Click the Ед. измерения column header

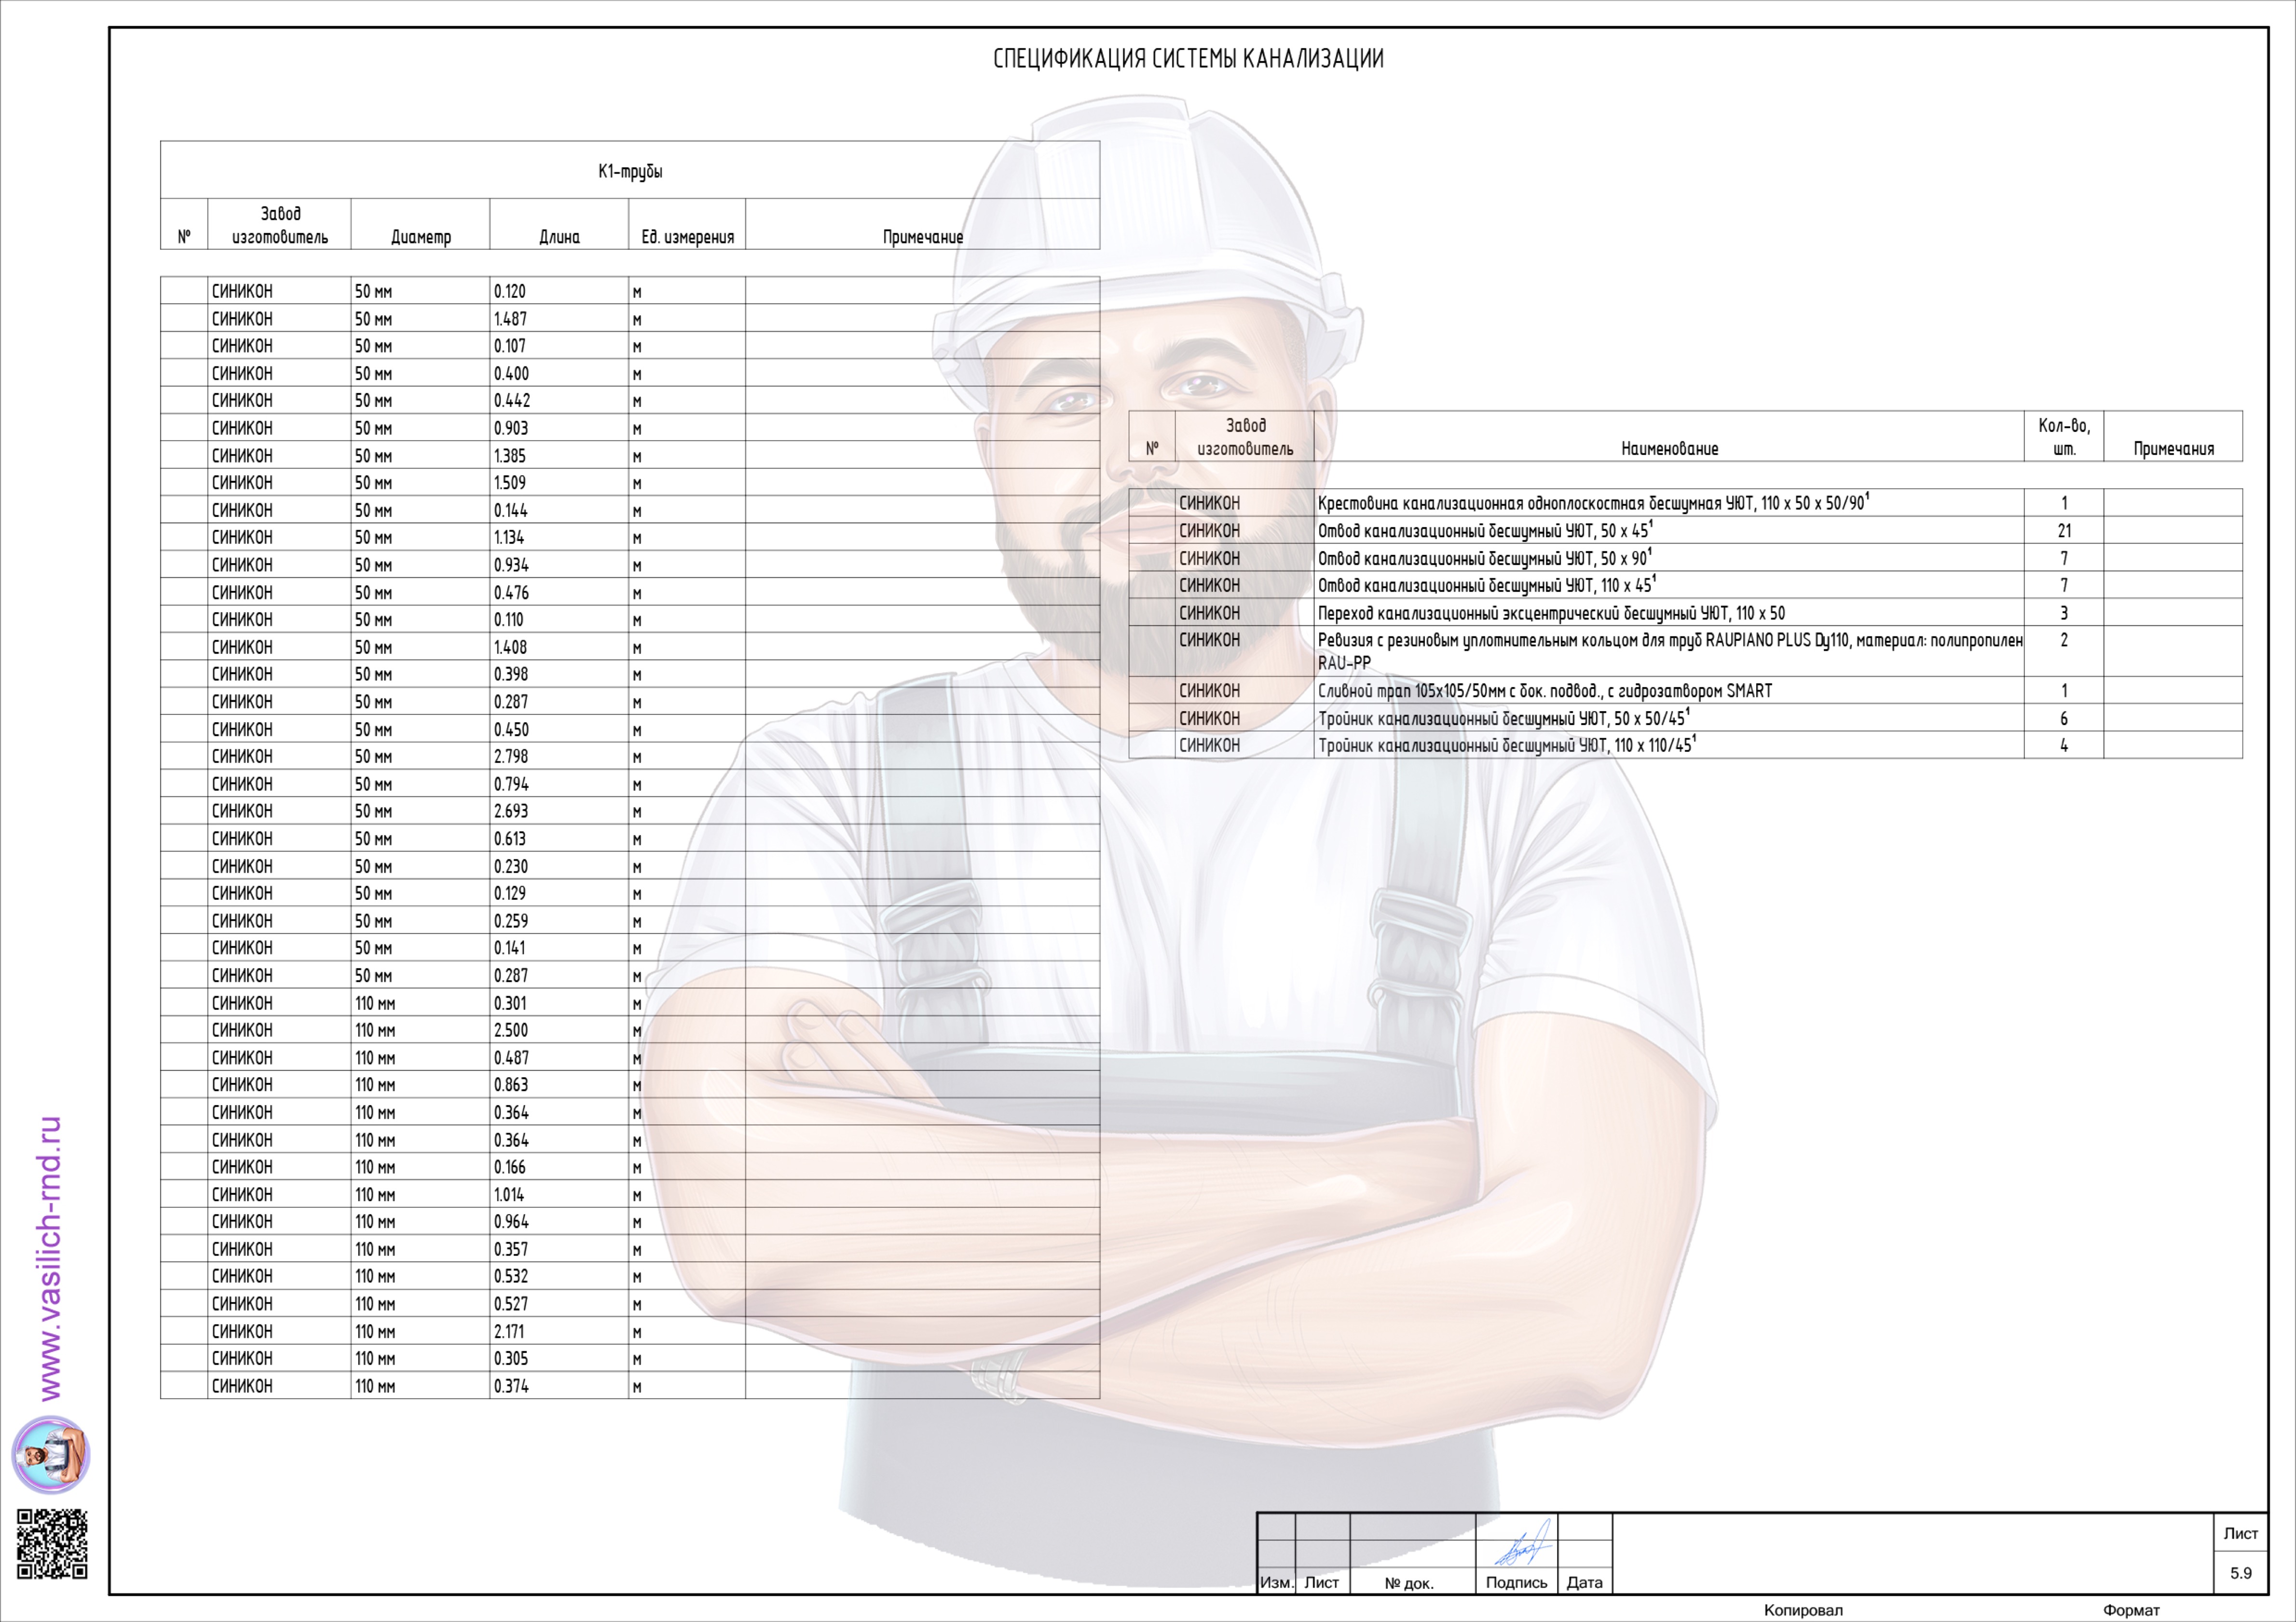(x=687, y=237)
